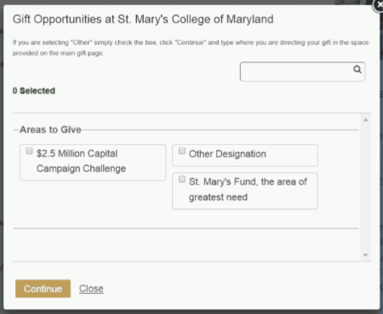This screenshot has width=383, height=314.
Task: Click the 'Gift Opportunities' dialog title
Action: (x=143, y=20)
